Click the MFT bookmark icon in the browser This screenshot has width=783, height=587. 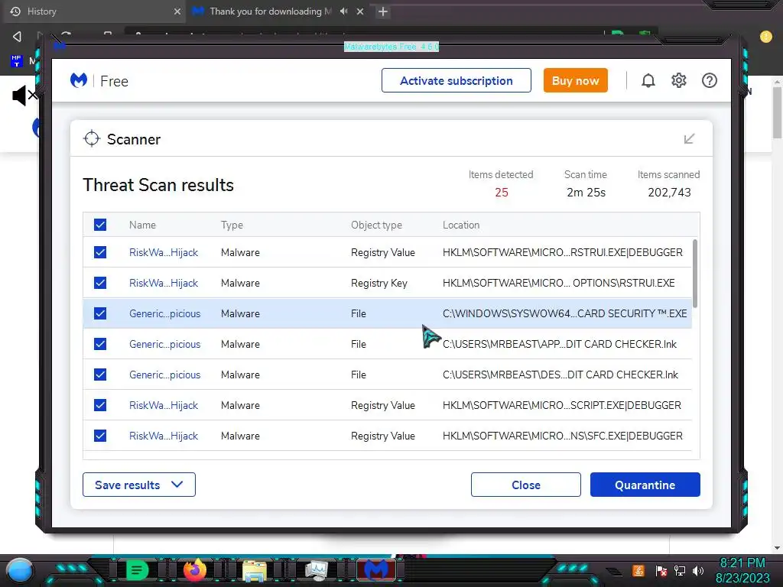[17, 61]
